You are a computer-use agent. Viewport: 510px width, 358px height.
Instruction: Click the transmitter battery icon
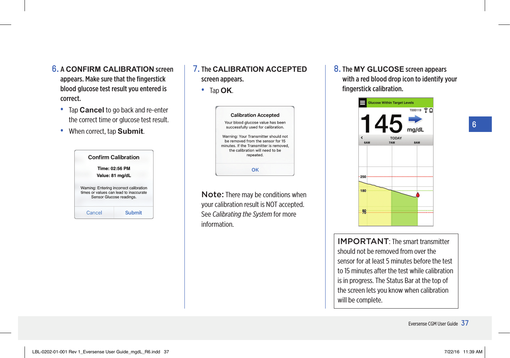pos(431,110)
